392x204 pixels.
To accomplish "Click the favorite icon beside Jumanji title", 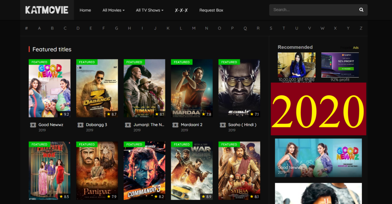I will (x=128, y=125).
